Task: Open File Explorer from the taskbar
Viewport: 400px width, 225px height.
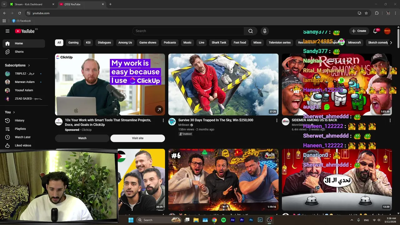Action: click(196, 220)
